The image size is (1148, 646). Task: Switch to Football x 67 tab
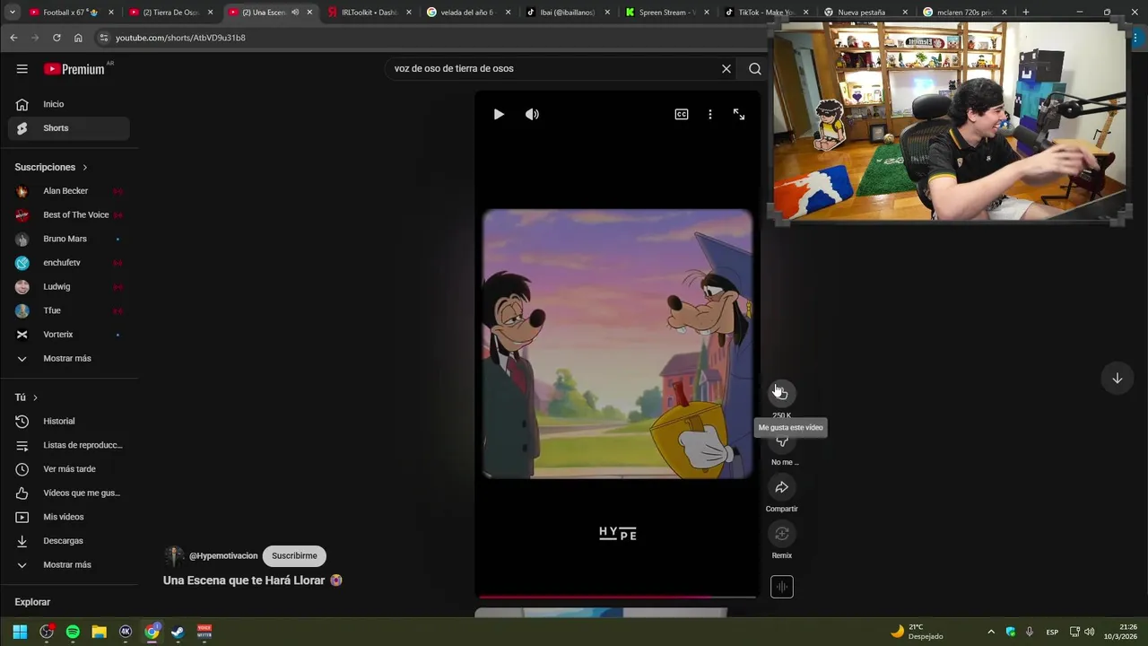(x=70, y=13)
